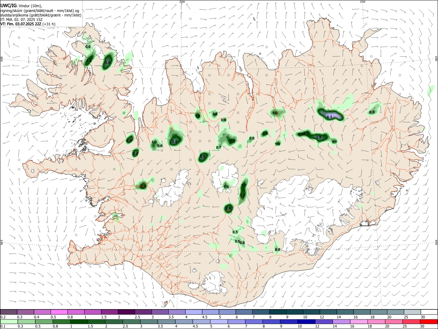The width and height of the screenshot is (438, 329).
Task: Click the 3.9 precipitation value
Action: click(x=175, y=142)
